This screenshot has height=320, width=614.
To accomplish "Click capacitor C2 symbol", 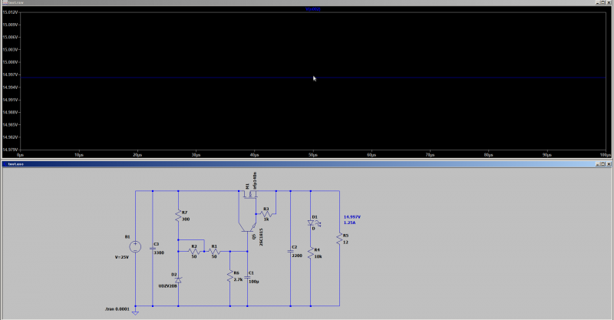I will [291, 249].
